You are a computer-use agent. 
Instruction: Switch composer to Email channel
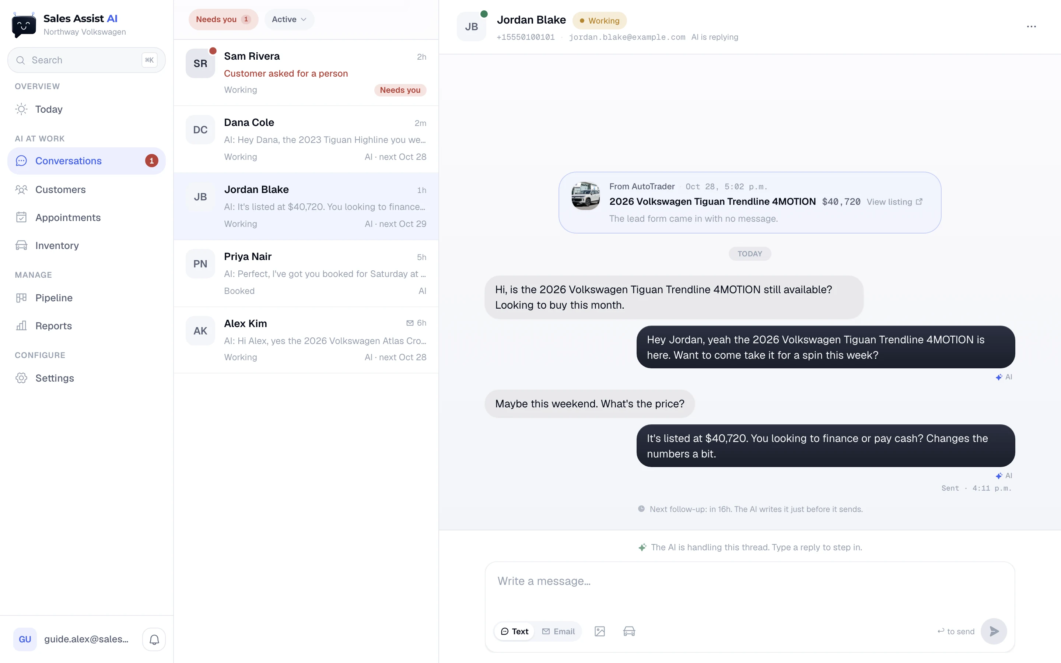click(x=558, y=631)
